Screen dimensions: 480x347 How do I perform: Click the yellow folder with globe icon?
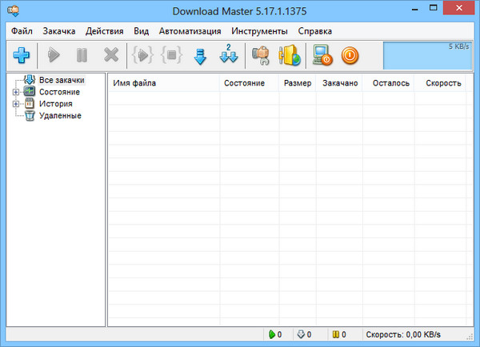289,56
